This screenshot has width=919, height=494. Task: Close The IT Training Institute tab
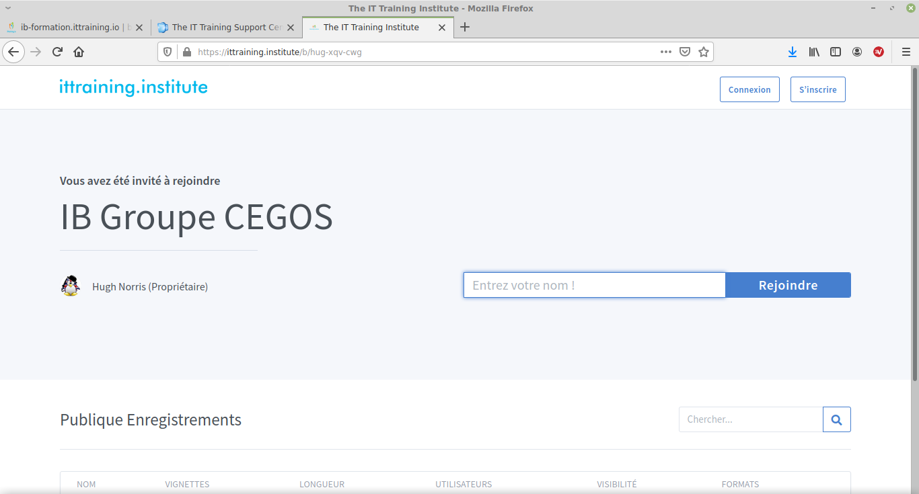(442, 28)
